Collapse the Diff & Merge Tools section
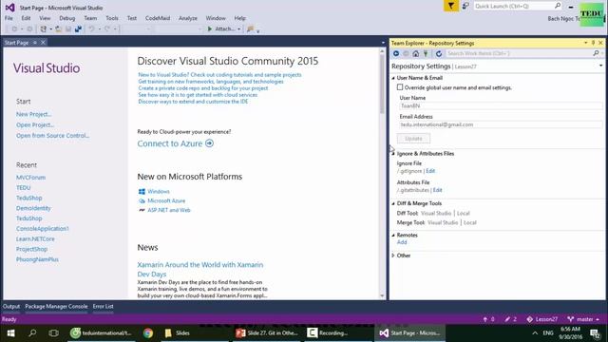 (x=393, y=203)
